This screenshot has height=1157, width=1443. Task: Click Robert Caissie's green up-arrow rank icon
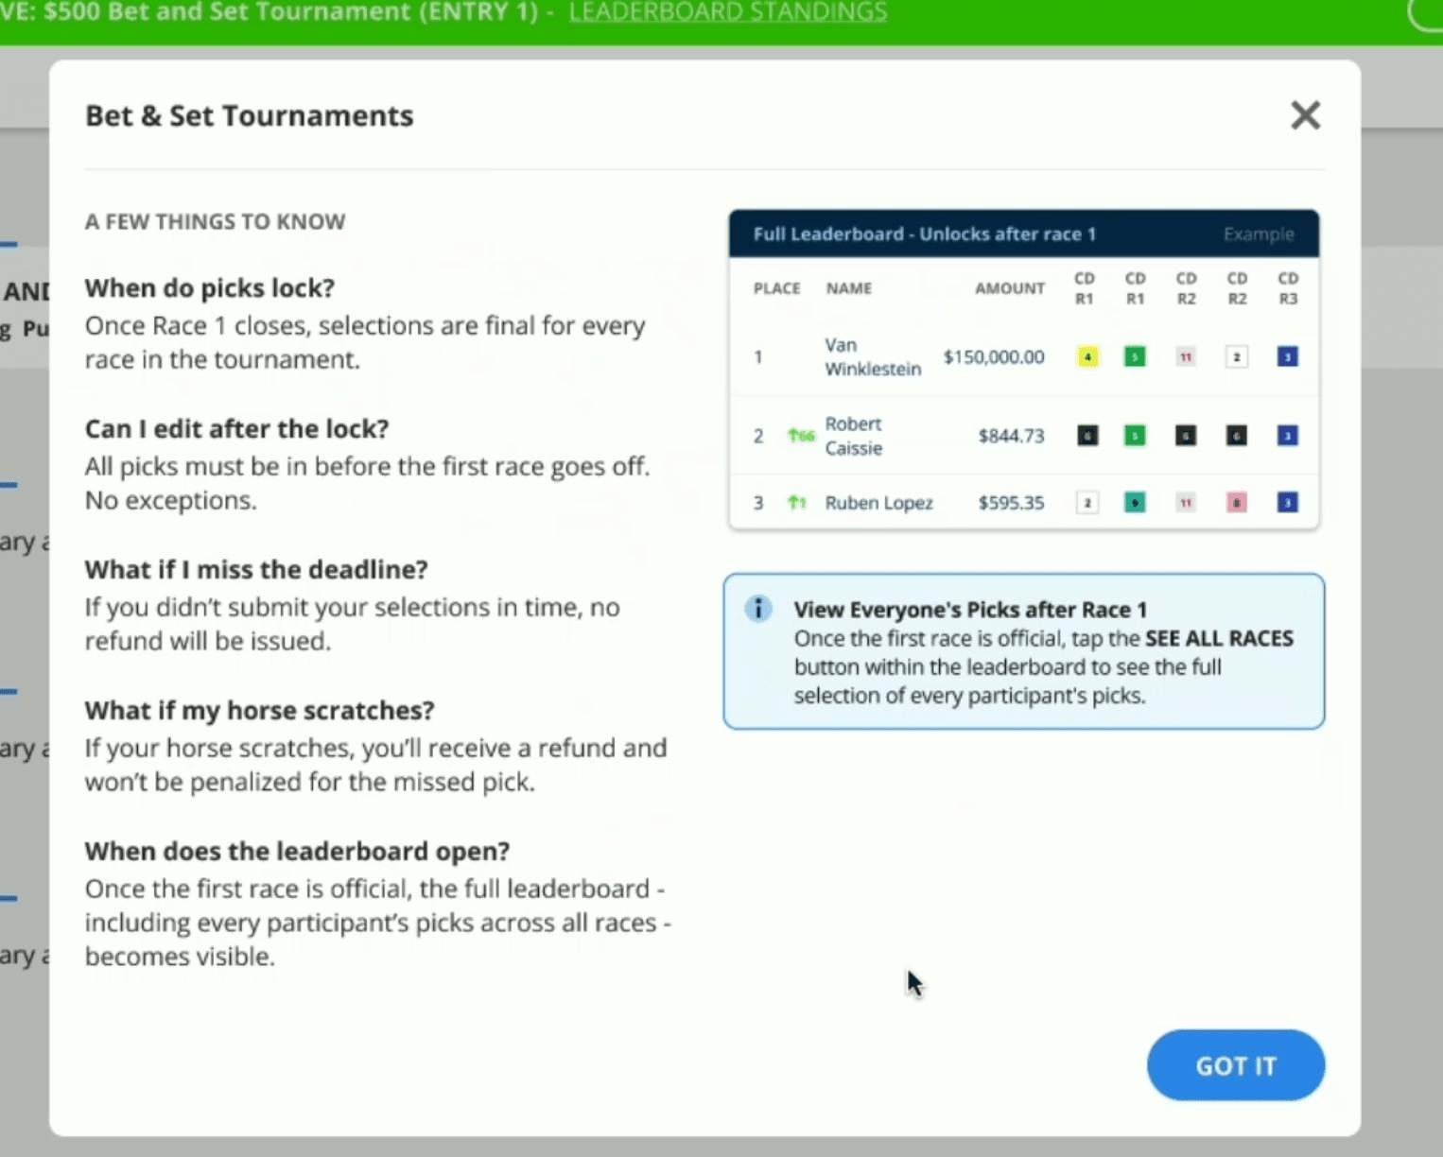[x=800, y=436]
